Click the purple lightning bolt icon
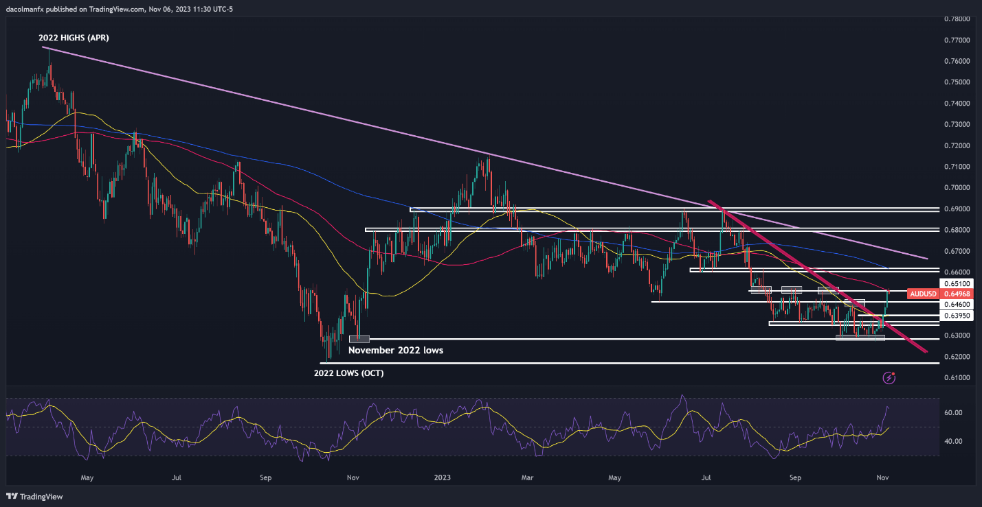The height and width of the screenshot is (507, 982). click(889, 377)
